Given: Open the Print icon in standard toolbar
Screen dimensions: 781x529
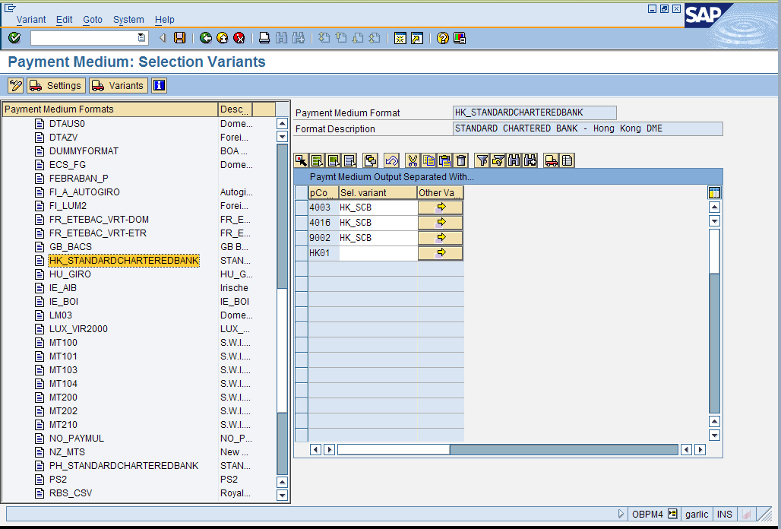Looking at the screenshot, I should [x=264, y=36].
